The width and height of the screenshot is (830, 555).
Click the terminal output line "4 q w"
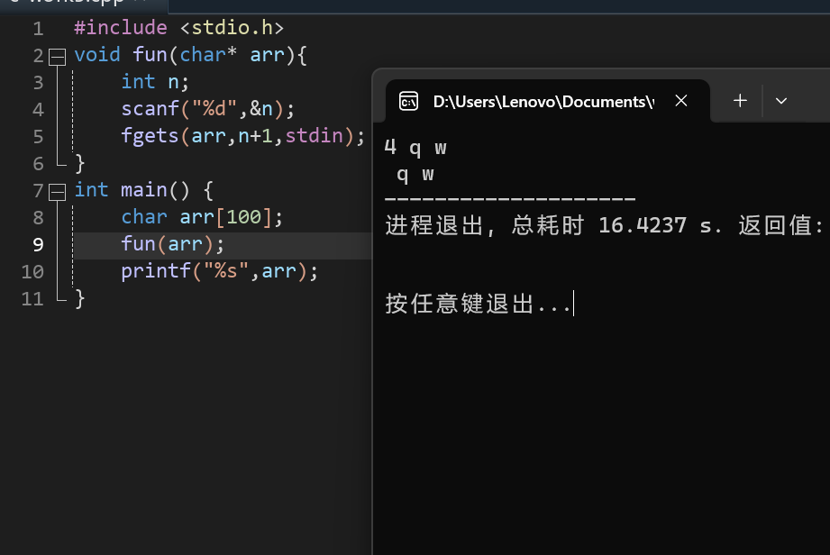click(x=415, y=146)
